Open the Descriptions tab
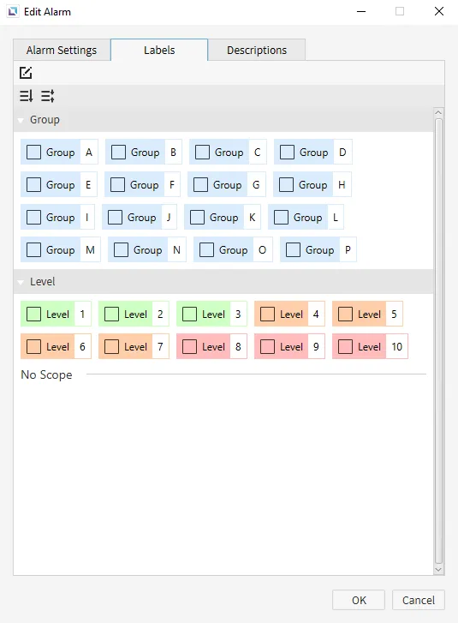 click(257, 50)
